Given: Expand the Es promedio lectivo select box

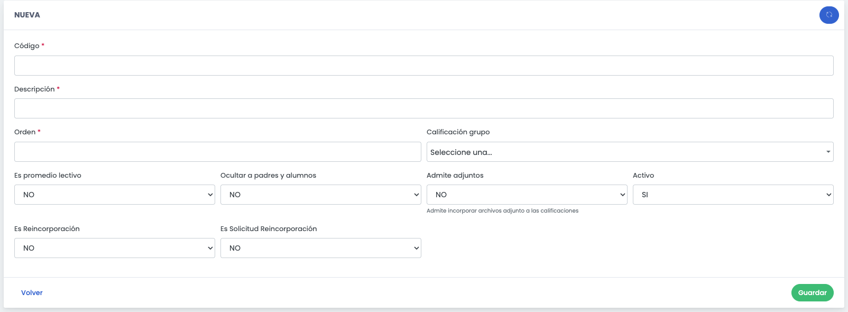Looking at the screenshot, I should tap(114, 195).
